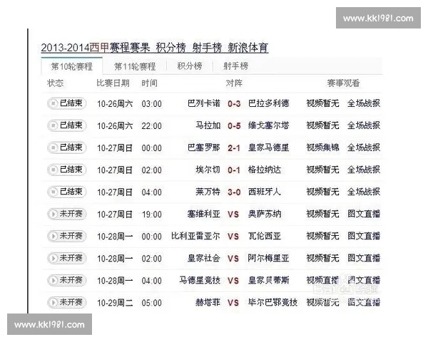The image size is (428, 342).
Task: Open 全场战报 for 莱万特 vs 西班牙人
Action: pyautogui.click(x=364, y=192)
